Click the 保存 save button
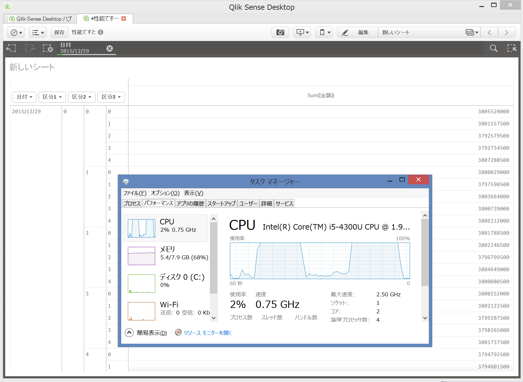This screenshot has width=523, height=382. coord(59,32)
